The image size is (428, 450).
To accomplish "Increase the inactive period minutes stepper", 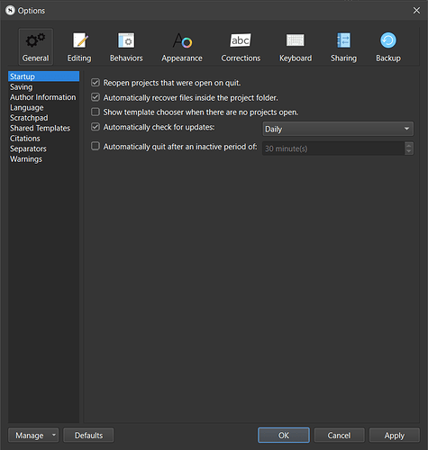I will coord(408,146).
